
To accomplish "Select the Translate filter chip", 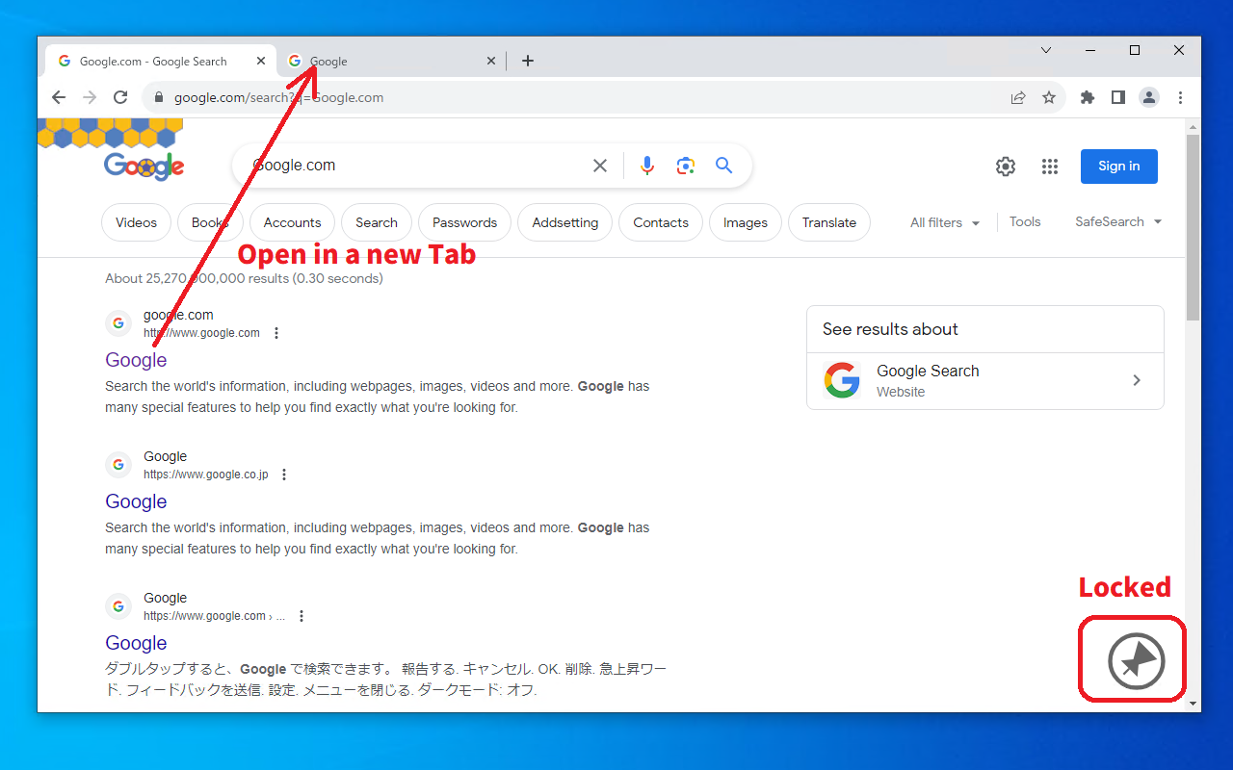I will point(829,222).
